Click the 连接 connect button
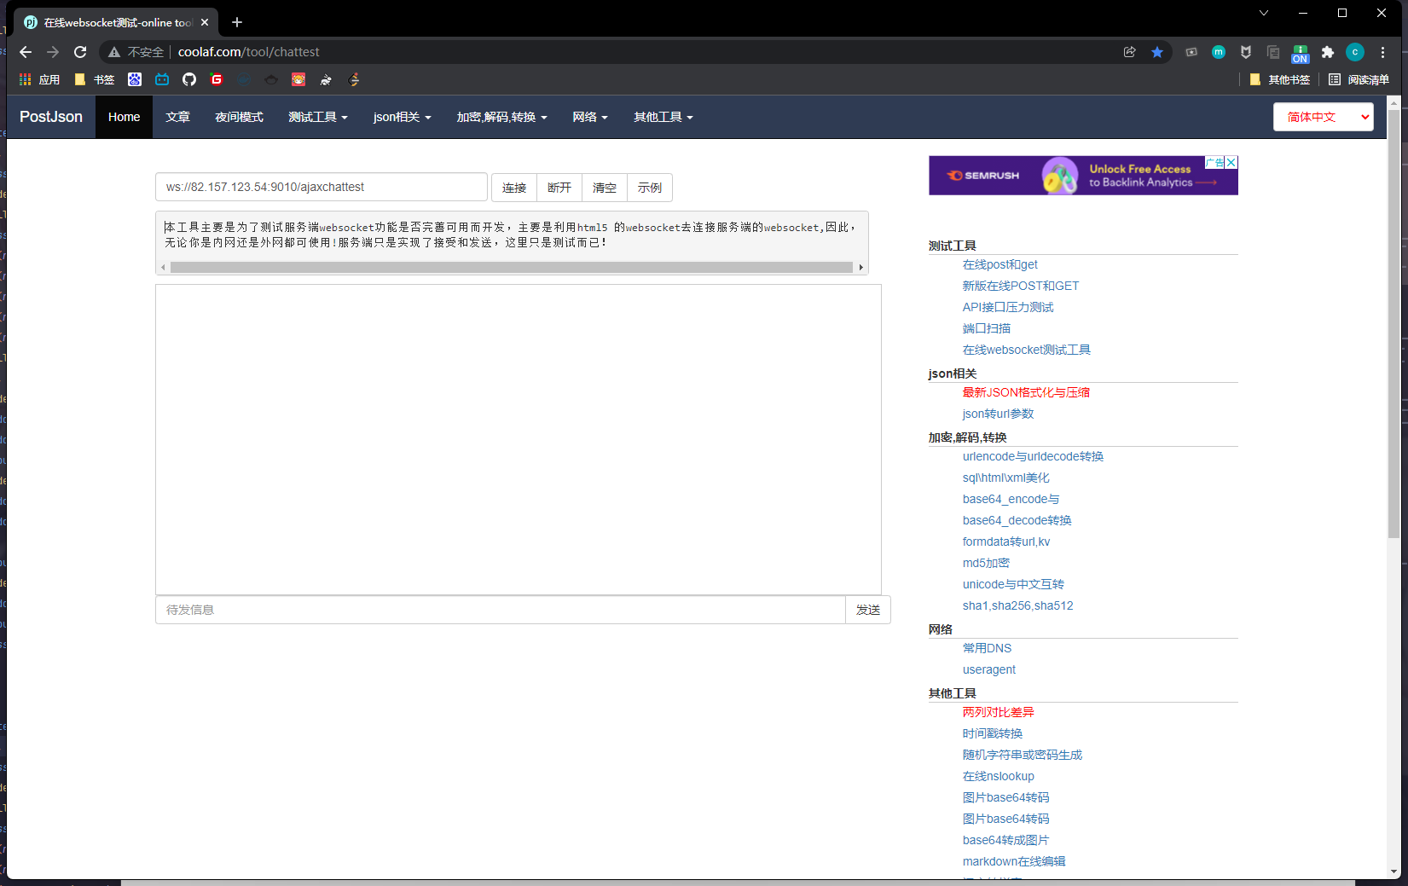This screenshot has height=886, width=1408. pos(513,188)
